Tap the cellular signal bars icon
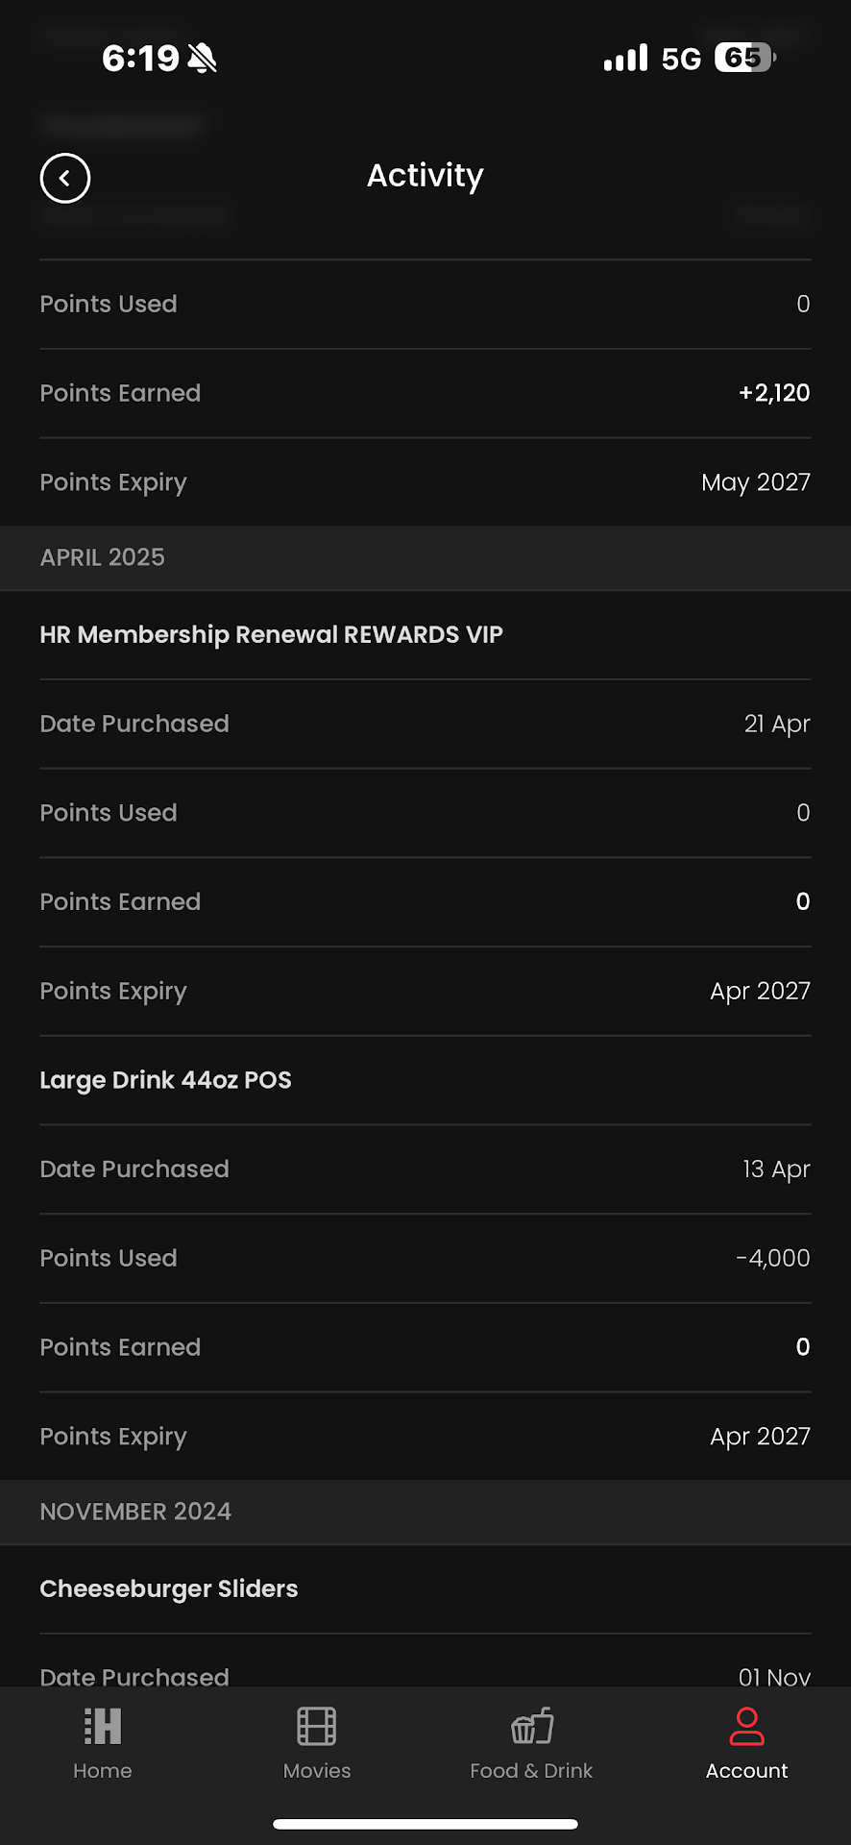 click(625, 59)
